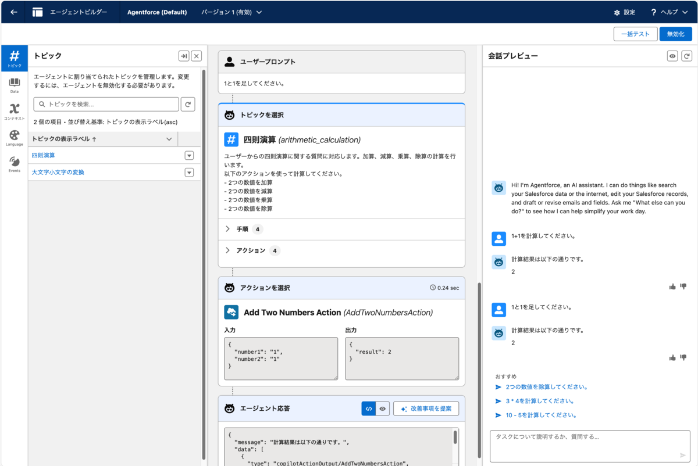Refresh the topic list
Viewport: 698px width, 466px height.
[x=188, y=104]
